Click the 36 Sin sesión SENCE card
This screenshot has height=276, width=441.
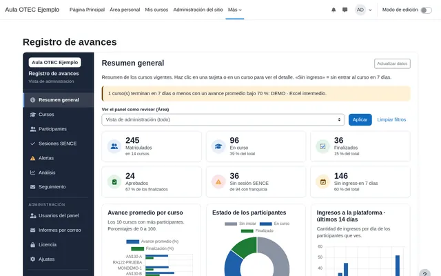pyautogui.click(x=256, y=182)
